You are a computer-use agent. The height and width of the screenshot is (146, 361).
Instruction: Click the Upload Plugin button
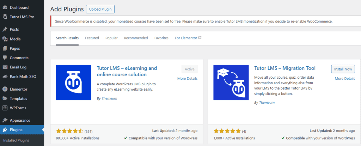coord(100,9)
